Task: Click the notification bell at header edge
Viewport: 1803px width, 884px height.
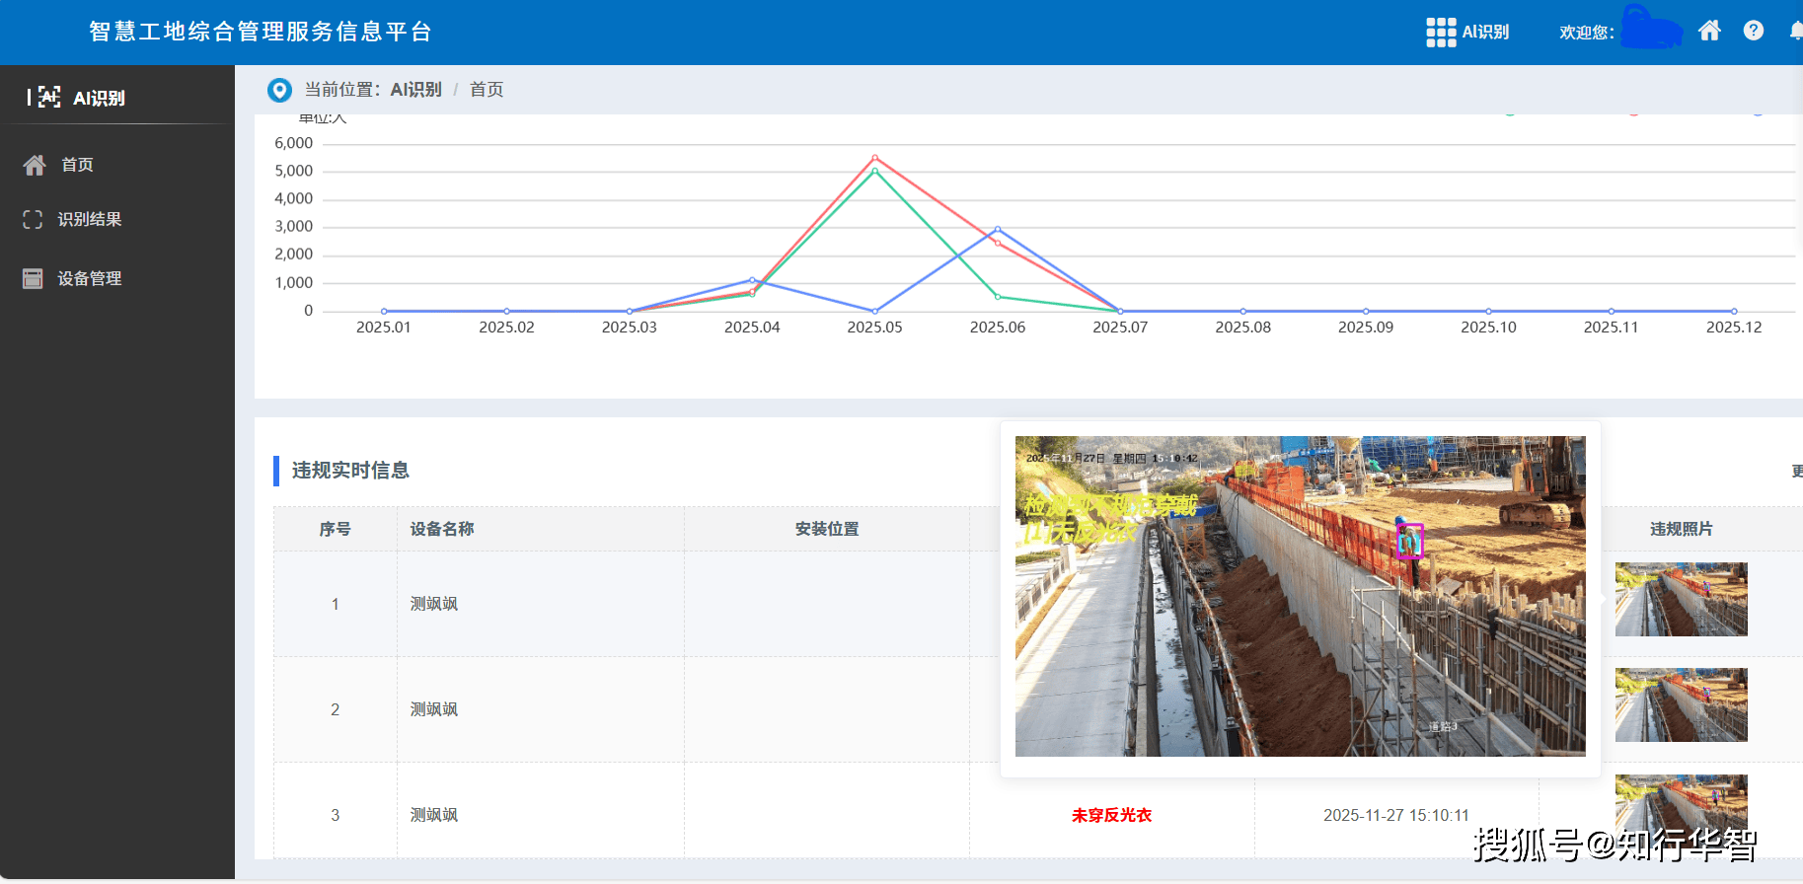Action: click(1795, 31)
